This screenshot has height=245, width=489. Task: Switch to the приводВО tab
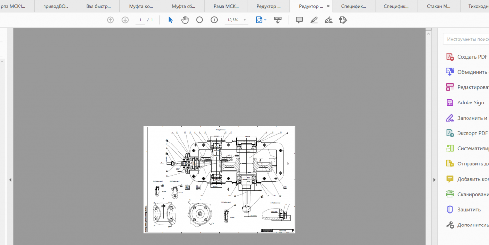click(56, 6)
